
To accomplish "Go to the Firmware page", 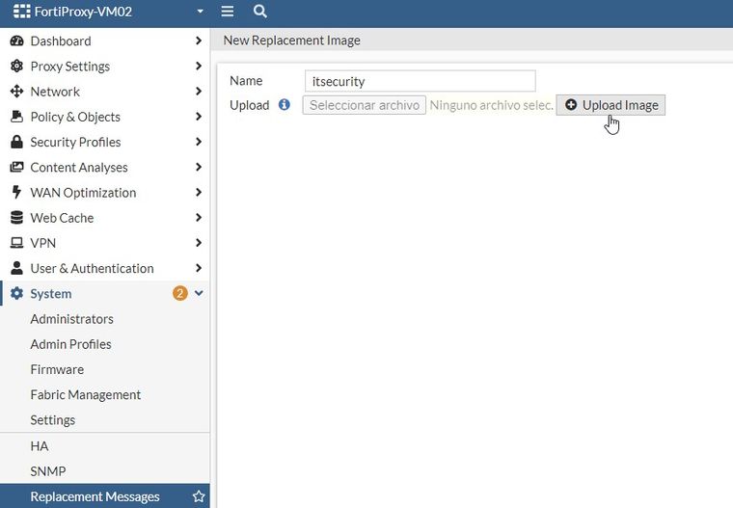I will (x=57, y=369).
